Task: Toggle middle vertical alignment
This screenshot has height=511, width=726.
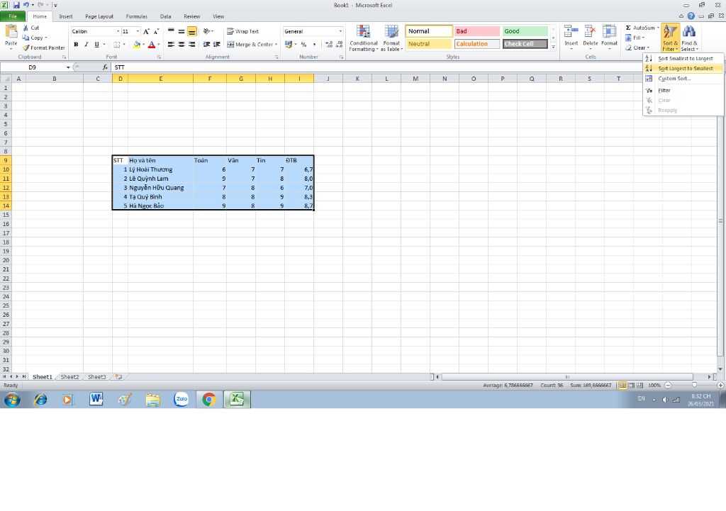Action: coord(181,31)
